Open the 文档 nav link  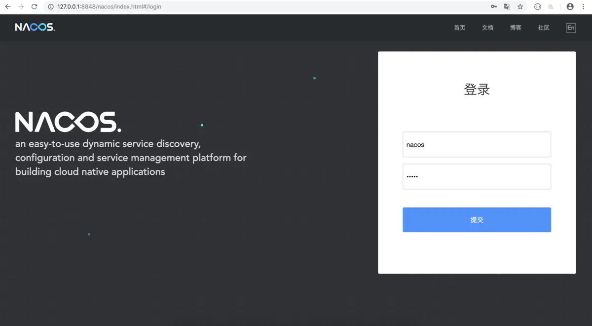click(487, 28)
